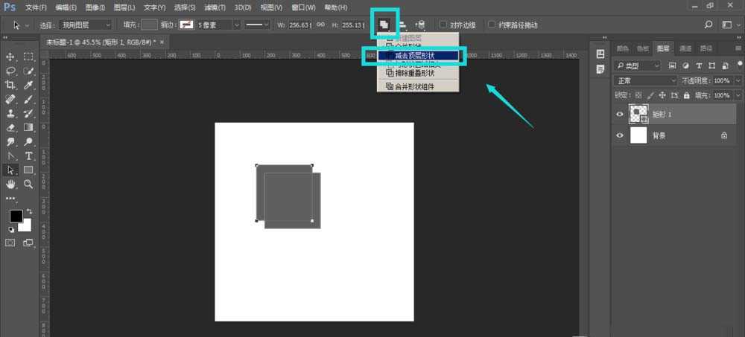
Task: Select the Type tool
Action: point(29,155)
